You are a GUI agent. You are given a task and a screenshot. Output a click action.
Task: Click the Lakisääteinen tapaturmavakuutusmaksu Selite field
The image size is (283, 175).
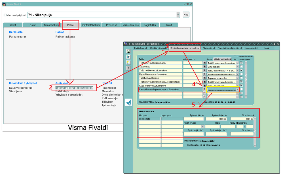tap(160, 89)
